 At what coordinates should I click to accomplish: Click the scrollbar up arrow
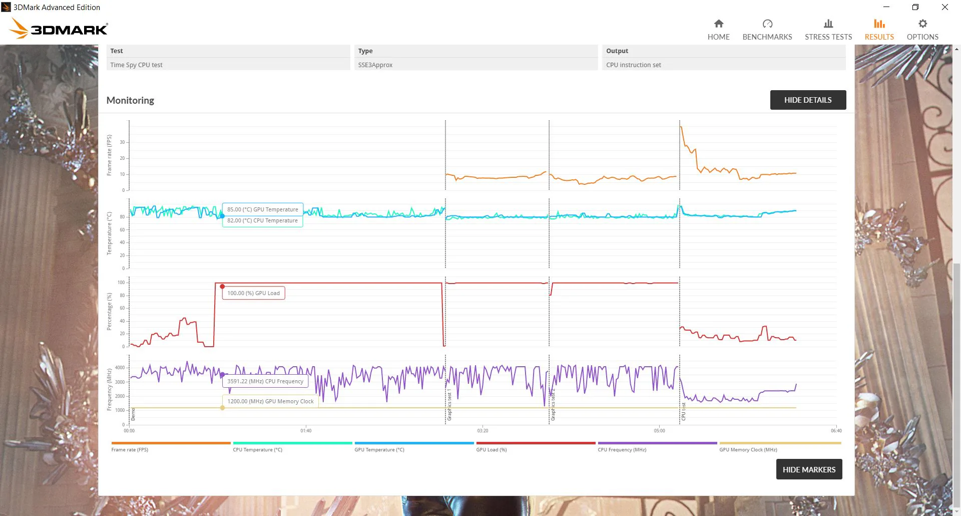(956, 49)
